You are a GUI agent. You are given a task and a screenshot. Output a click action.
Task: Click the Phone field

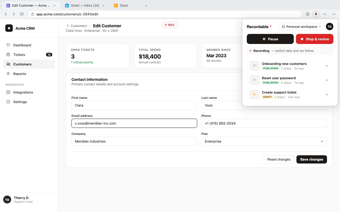tap(264, 123)
